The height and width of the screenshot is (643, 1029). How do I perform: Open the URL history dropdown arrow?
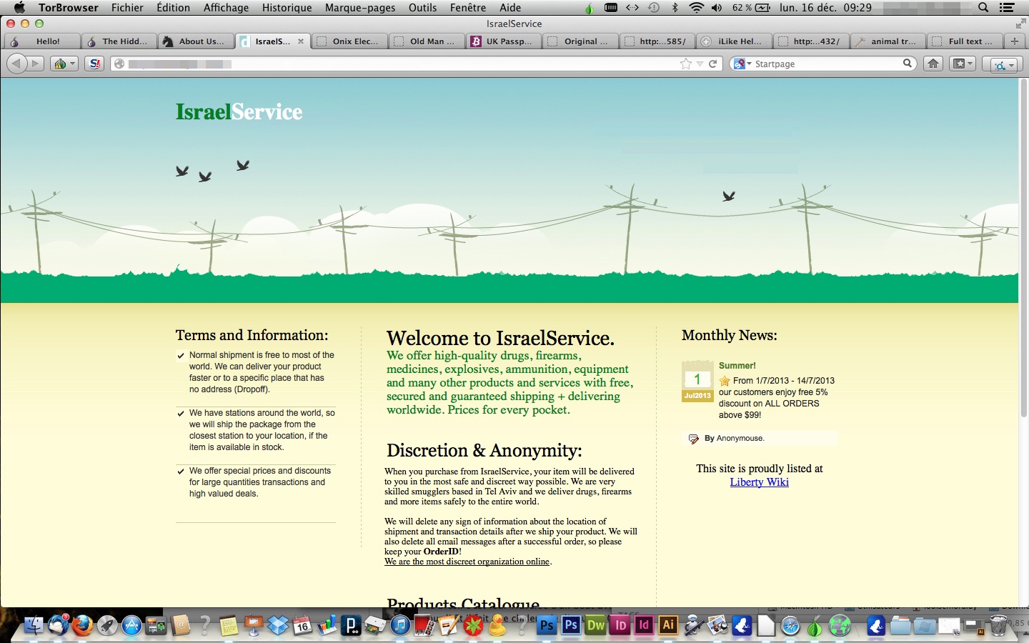point(700,64)
